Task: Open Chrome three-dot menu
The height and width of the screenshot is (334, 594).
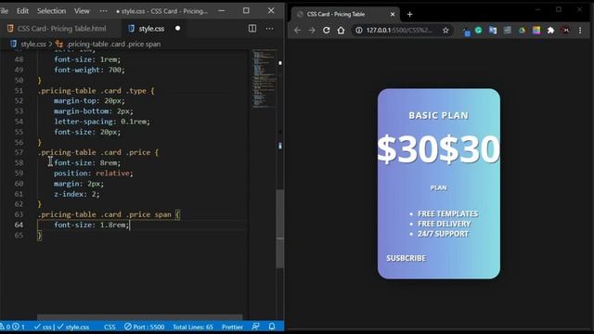Action: [x=580, y=31]
